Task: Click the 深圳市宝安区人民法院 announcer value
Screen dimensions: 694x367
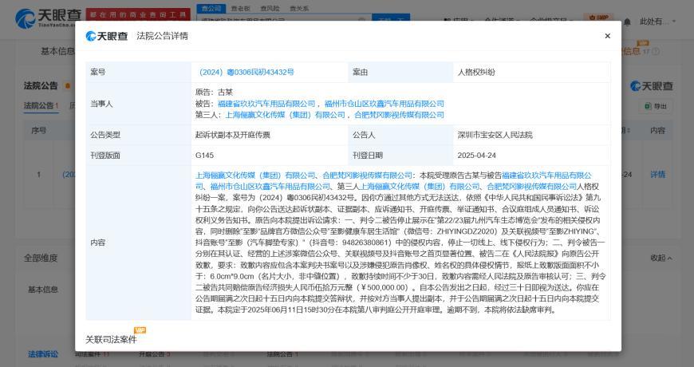Action: (495, 135)
